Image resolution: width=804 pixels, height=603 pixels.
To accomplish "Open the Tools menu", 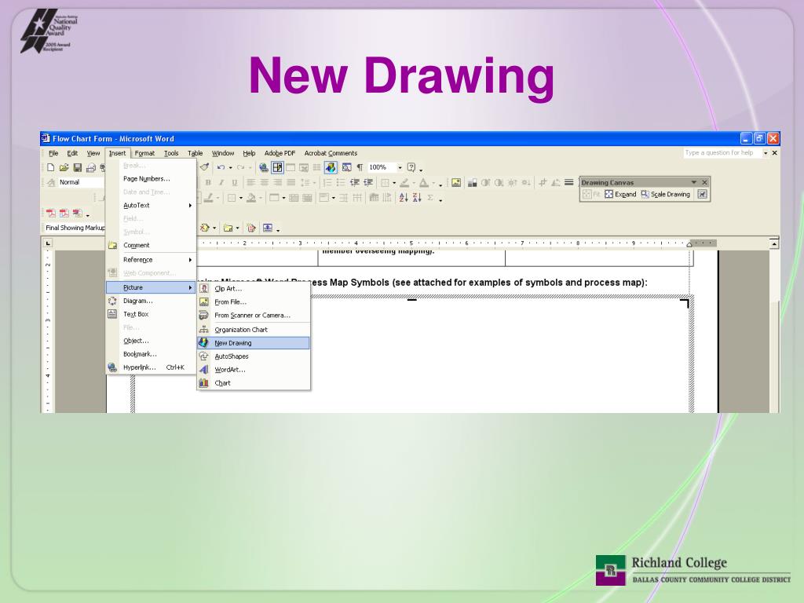I will [171, 153].
